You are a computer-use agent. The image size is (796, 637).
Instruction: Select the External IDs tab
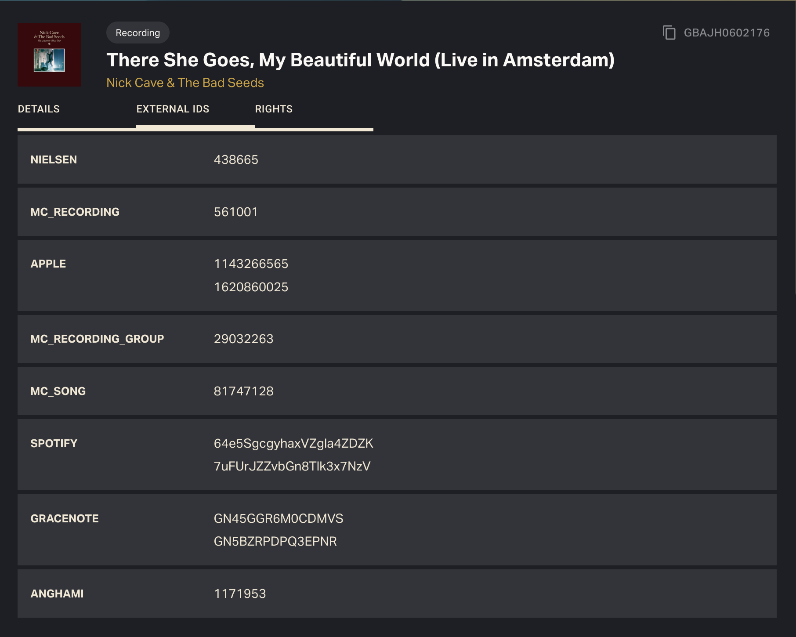click(173, 109)
